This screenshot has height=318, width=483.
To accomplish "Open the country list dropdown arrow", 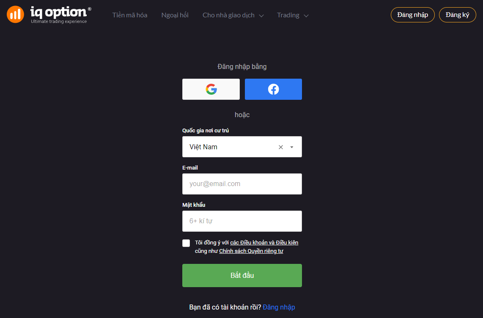I will pyautogui.click(x=292, y=147).
